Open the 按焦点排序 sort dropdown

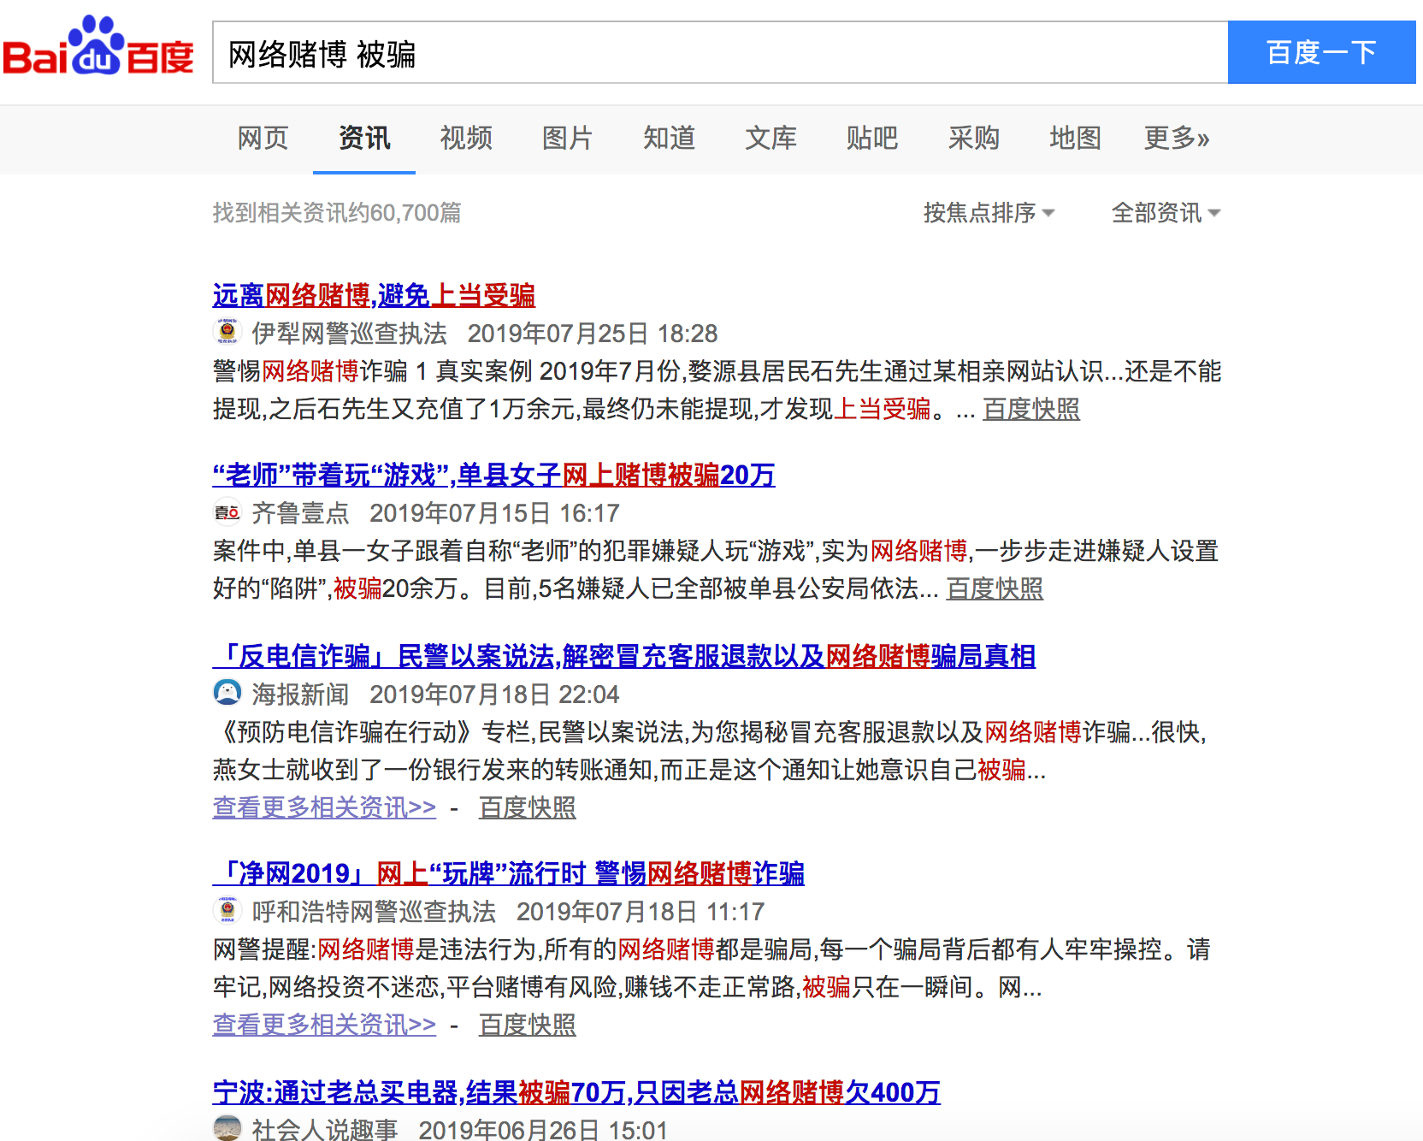click(989, 212)
